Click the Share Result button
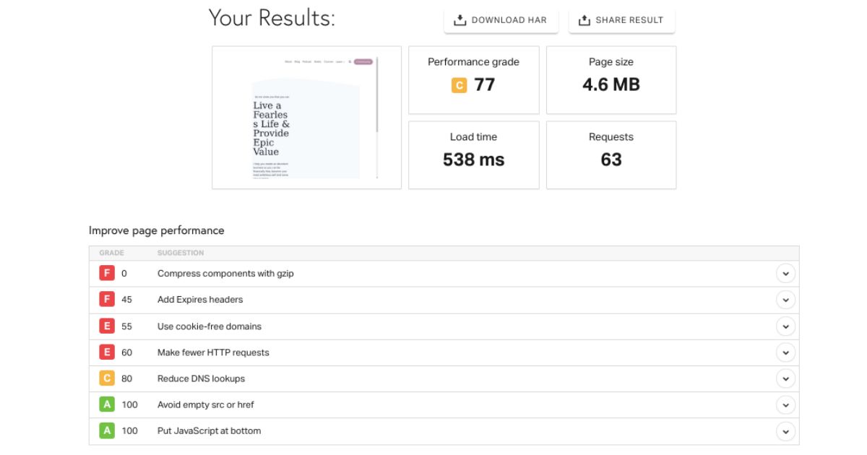 tap(621, 20)
